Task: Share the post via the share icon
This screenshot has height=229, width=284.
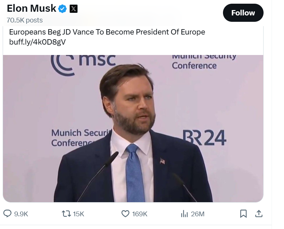Action: (x=259, y=214)
